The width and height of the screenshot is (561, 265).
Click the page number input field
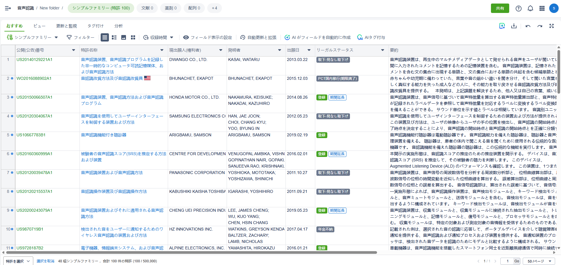tap(507, 261)
